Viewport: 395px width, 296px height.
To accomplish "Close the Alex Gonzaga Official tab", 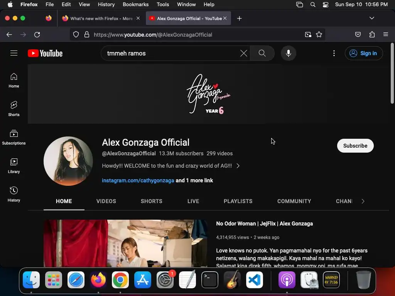I will click(x=225, y=18).
